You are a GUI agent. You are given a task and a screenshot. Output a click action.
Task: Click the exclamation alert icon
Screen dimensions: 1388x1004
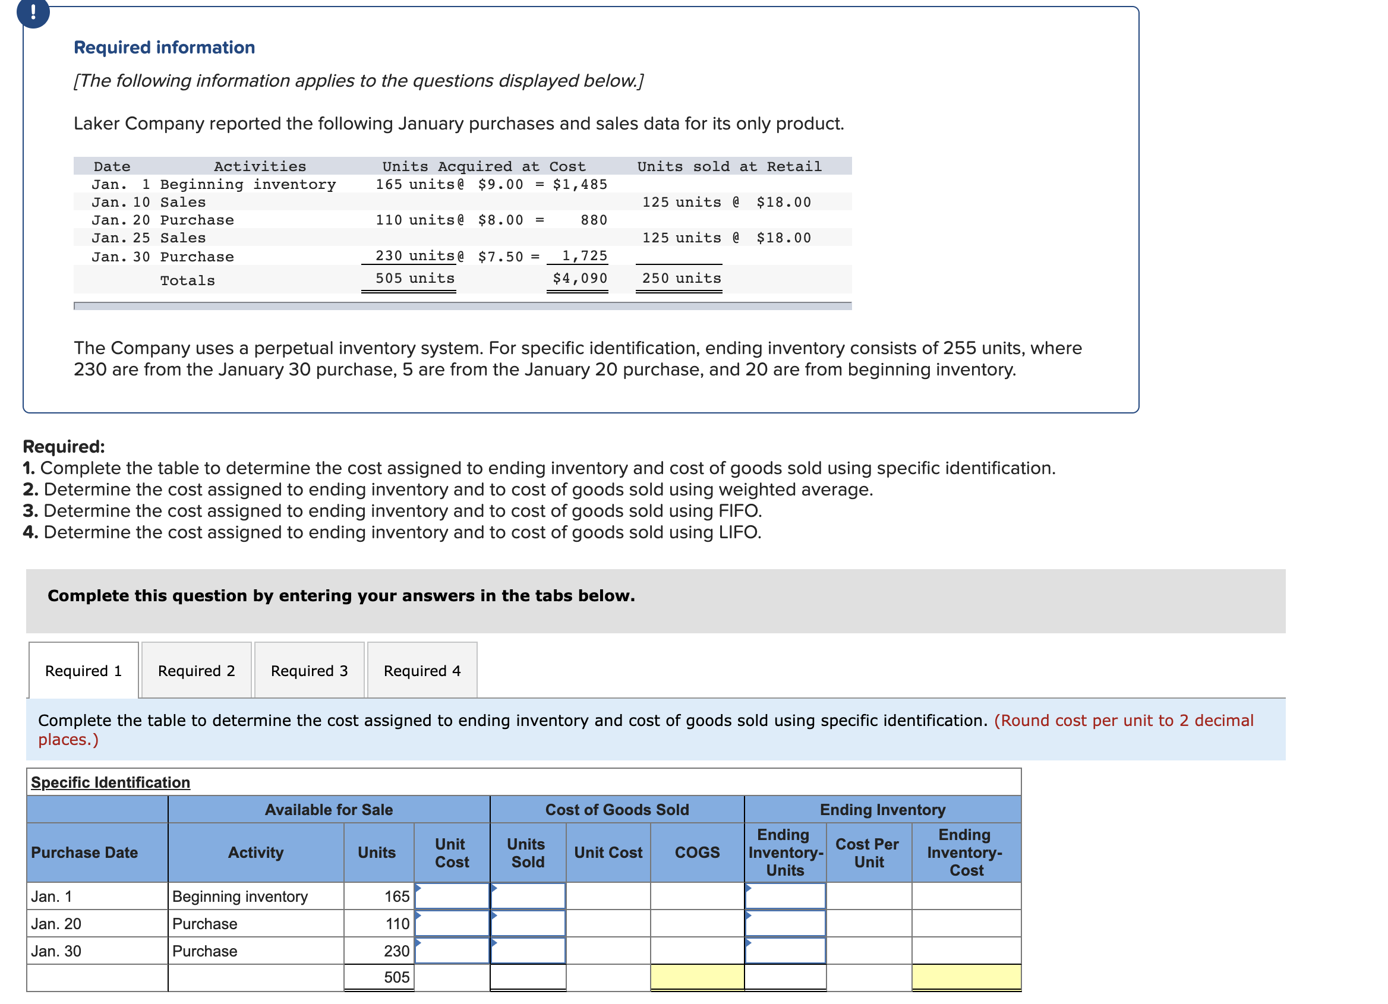33,11
